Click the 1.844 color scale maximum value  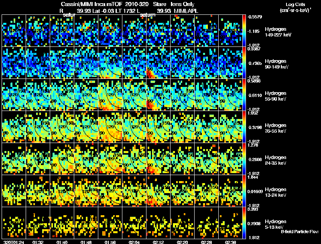pos(253,177)
